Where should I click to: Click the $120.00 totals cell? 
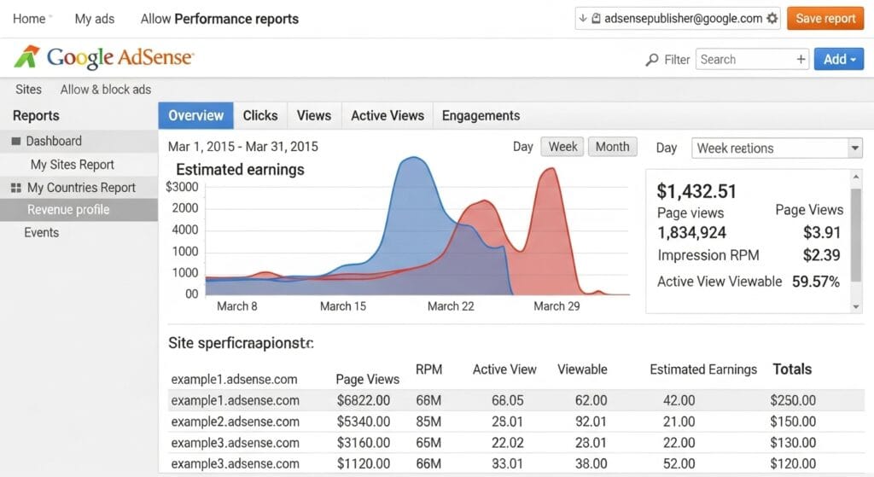(x=793, y=463)
